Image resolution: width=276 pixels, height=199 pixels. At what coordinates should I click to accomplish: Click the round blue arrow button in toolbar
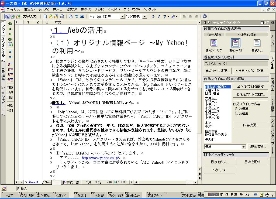205,16
